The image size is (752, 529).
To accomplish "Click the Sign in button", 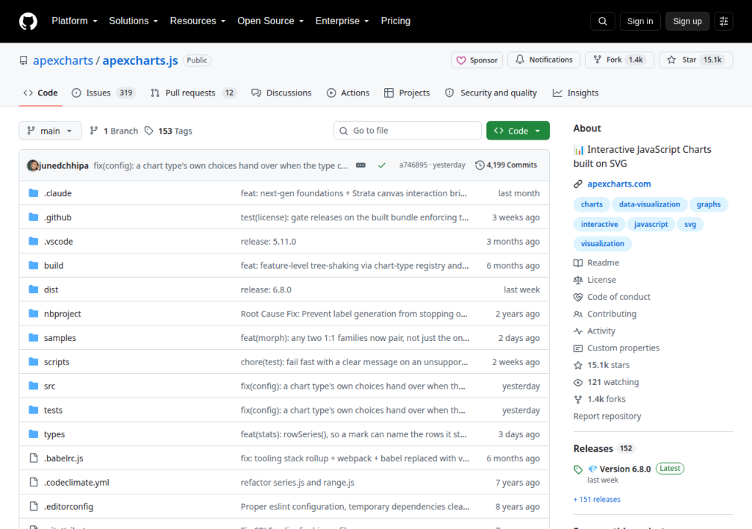I will pyautogui.click(x=640, y=21).
